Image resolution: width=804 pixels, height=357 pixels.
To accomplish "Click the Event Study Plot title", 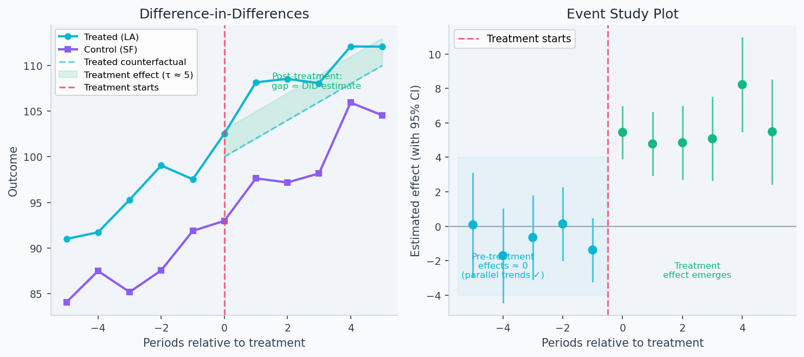I will point(622,14).
